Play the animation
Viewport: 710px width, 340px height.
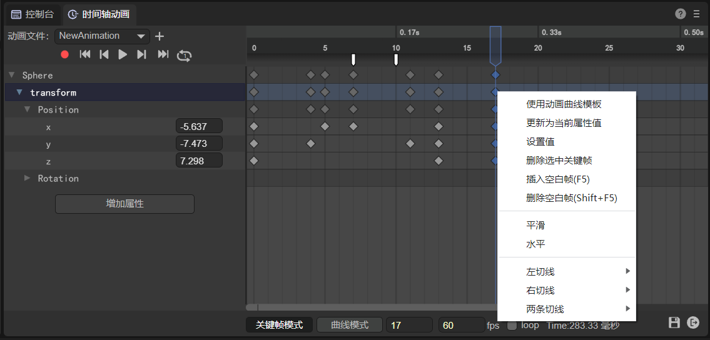[123, 55]
